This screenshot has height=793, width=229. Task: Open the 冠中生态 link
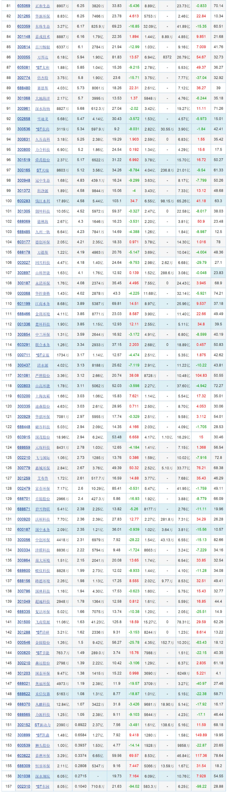(42, 180)
